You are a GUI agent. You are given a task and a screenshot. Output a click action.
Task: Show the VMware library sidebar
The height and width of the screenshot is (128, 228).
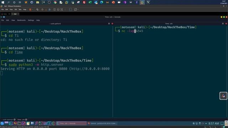(x=55, y=10)
